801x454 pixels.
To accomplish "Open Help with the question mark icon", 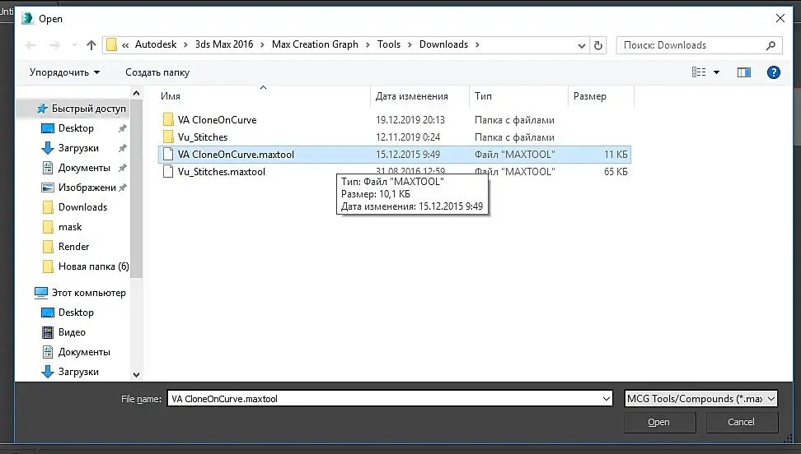I will [774, 72].
